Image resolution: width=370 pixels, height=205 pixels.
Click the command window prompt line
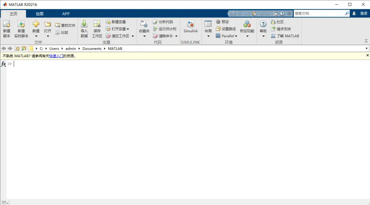189,64
